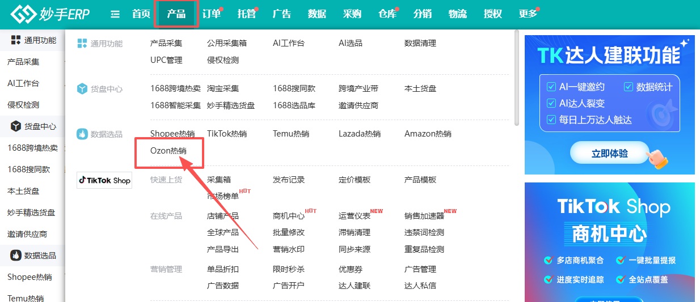Open 1688智能采集 link

(176, 105)
